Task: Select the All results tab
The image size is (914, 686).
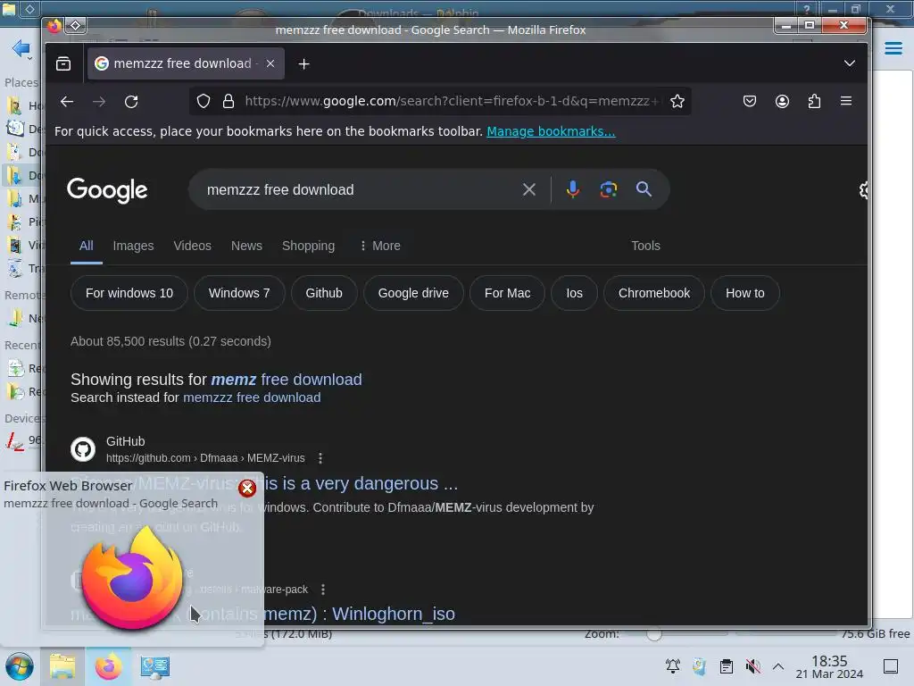Action: click(x=87, y=246)
